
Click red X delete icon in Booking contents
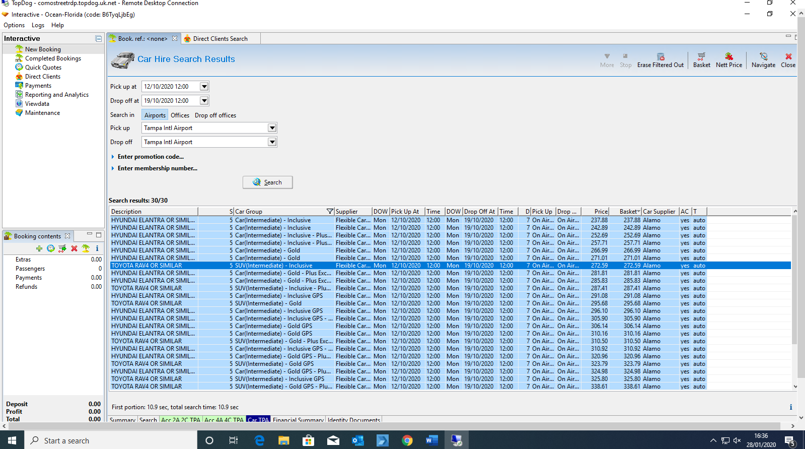[74, 248]
